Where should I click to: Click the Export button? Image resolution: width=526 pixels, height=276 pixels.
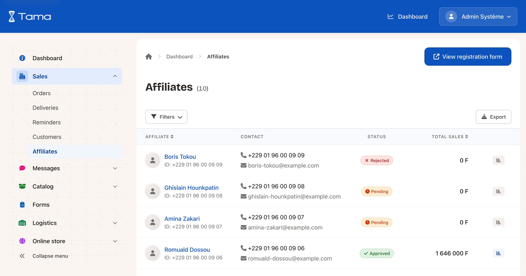[x=493, y=117]
